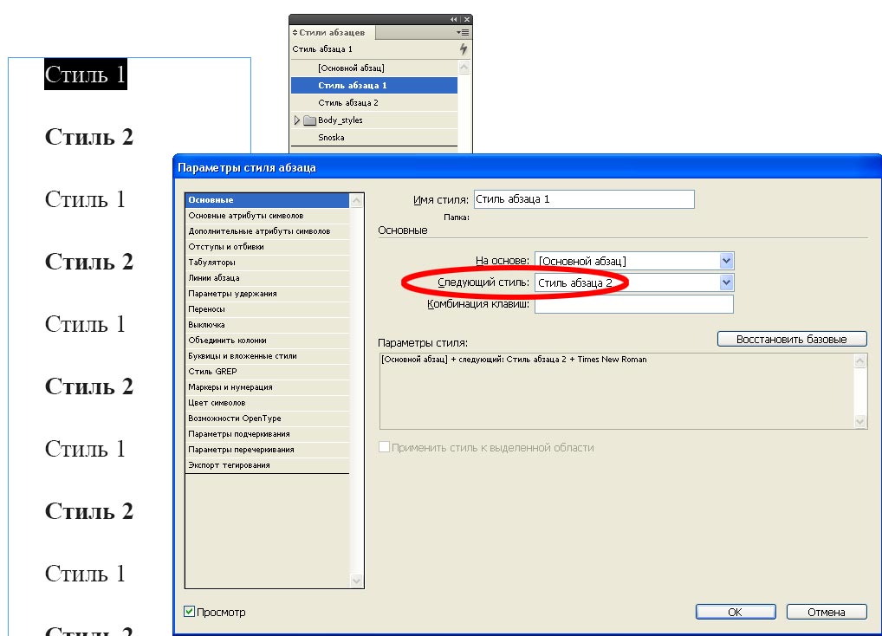Open Возможности OpenType settings
The height and width of the screenshot is (636, 882).
[x=267, y=419]
